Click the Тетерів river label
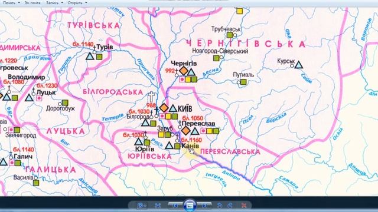 (113, 118)
